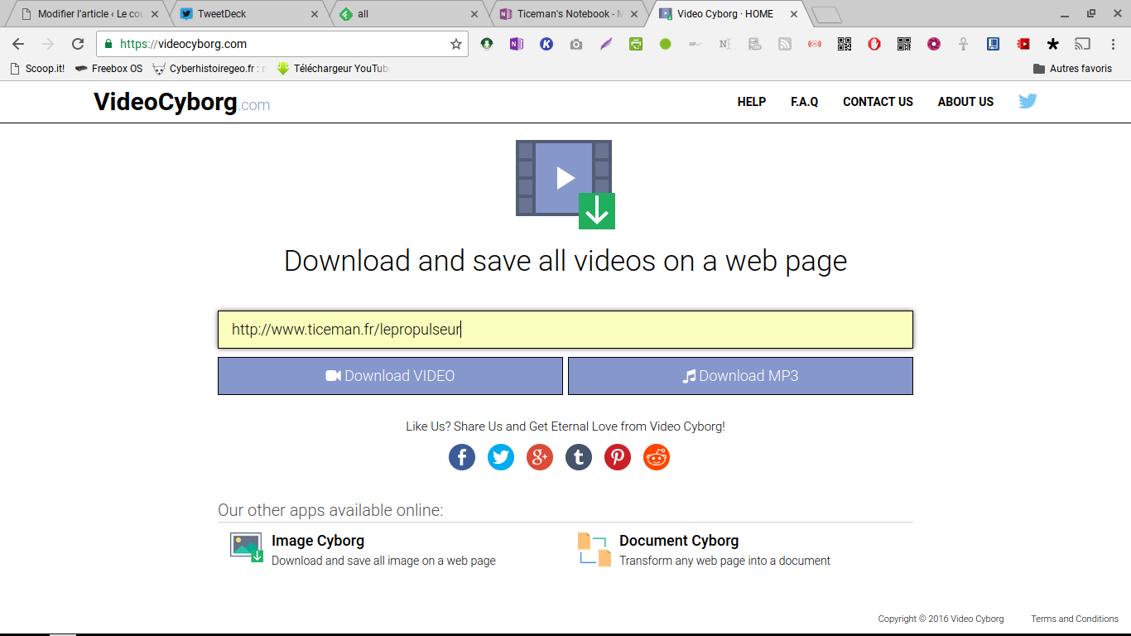The width and height of the screenshot is (1131, 636).
Task: Open the RSS feed extension
Action: pos(785,44)
